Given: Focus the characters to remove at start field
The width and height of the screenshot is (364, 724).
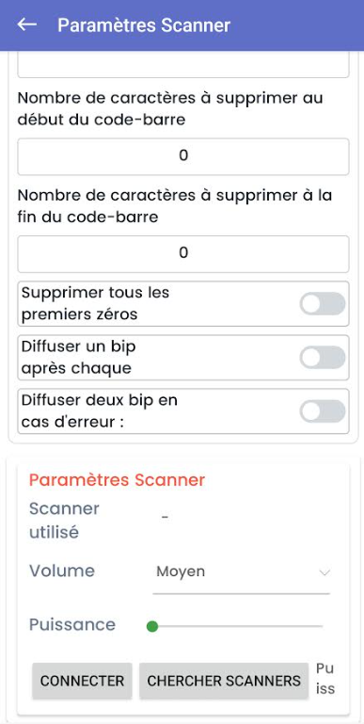Looking at the screenshot, I should pos(183,156).
